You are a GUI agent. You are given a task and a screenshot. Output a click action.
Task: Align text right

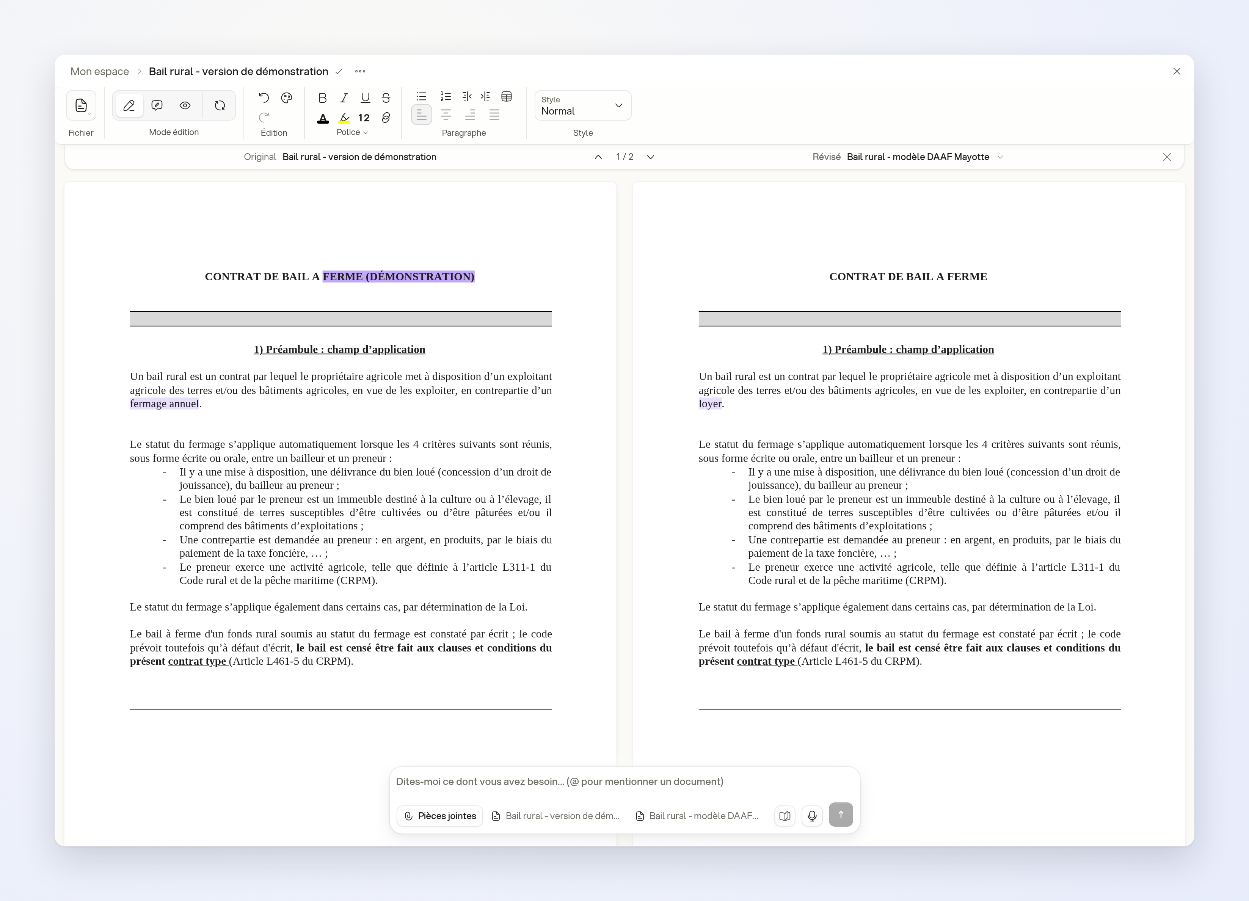(x=470, y=115)
